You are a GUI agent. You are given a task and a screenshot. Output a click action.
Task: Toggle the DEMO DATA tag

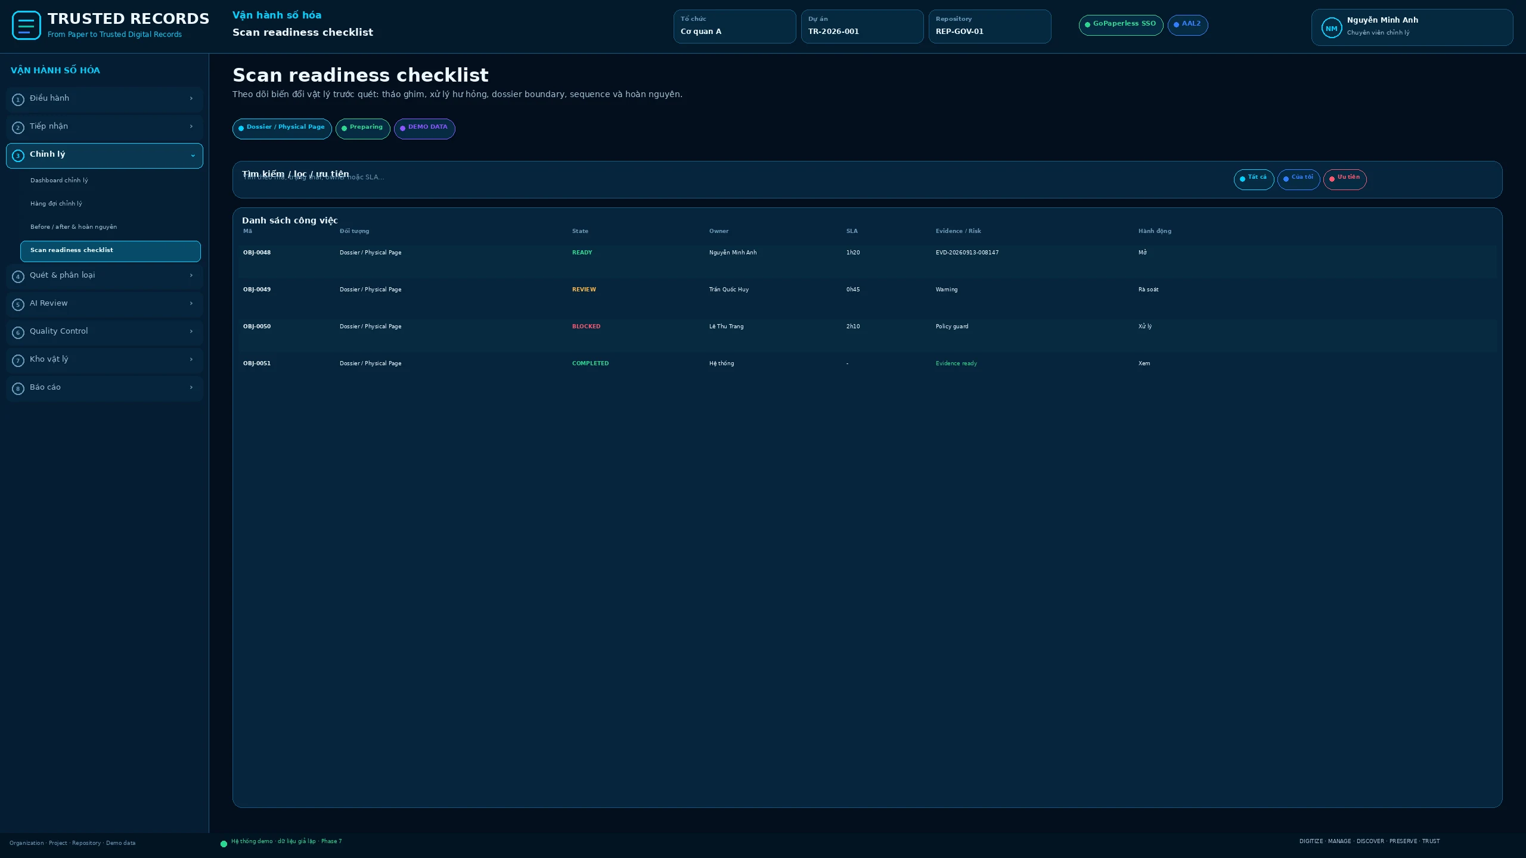coord(424,129)
